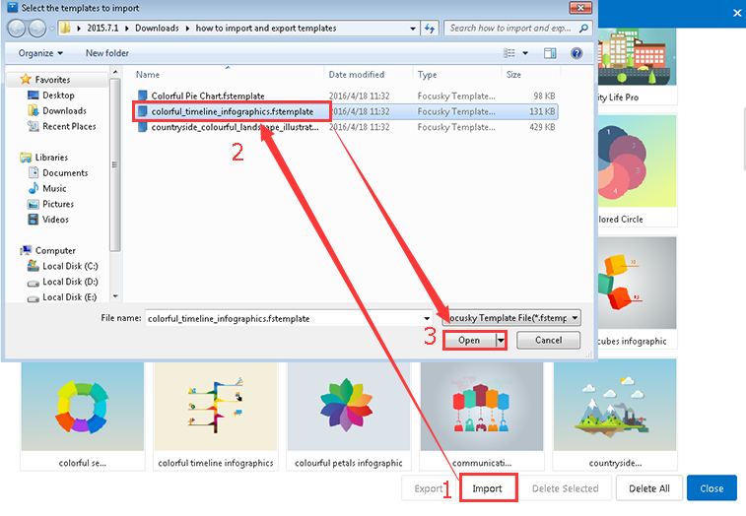The width and height of the screenshot is (746, 516).
Task: Select countryside_colourful_landscape file
Action: [345, 127]
